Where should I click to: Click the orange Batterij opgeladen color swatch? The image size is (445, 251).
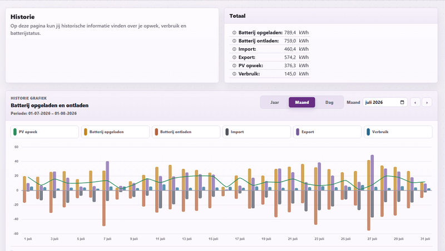pos(86,132)
